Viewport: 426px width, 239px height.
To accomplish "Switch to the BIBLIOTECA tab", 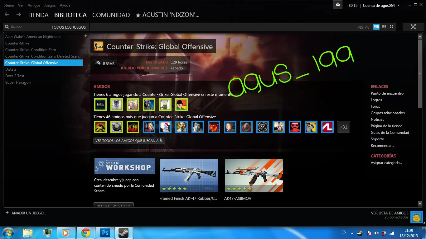I will click(70, 15).
